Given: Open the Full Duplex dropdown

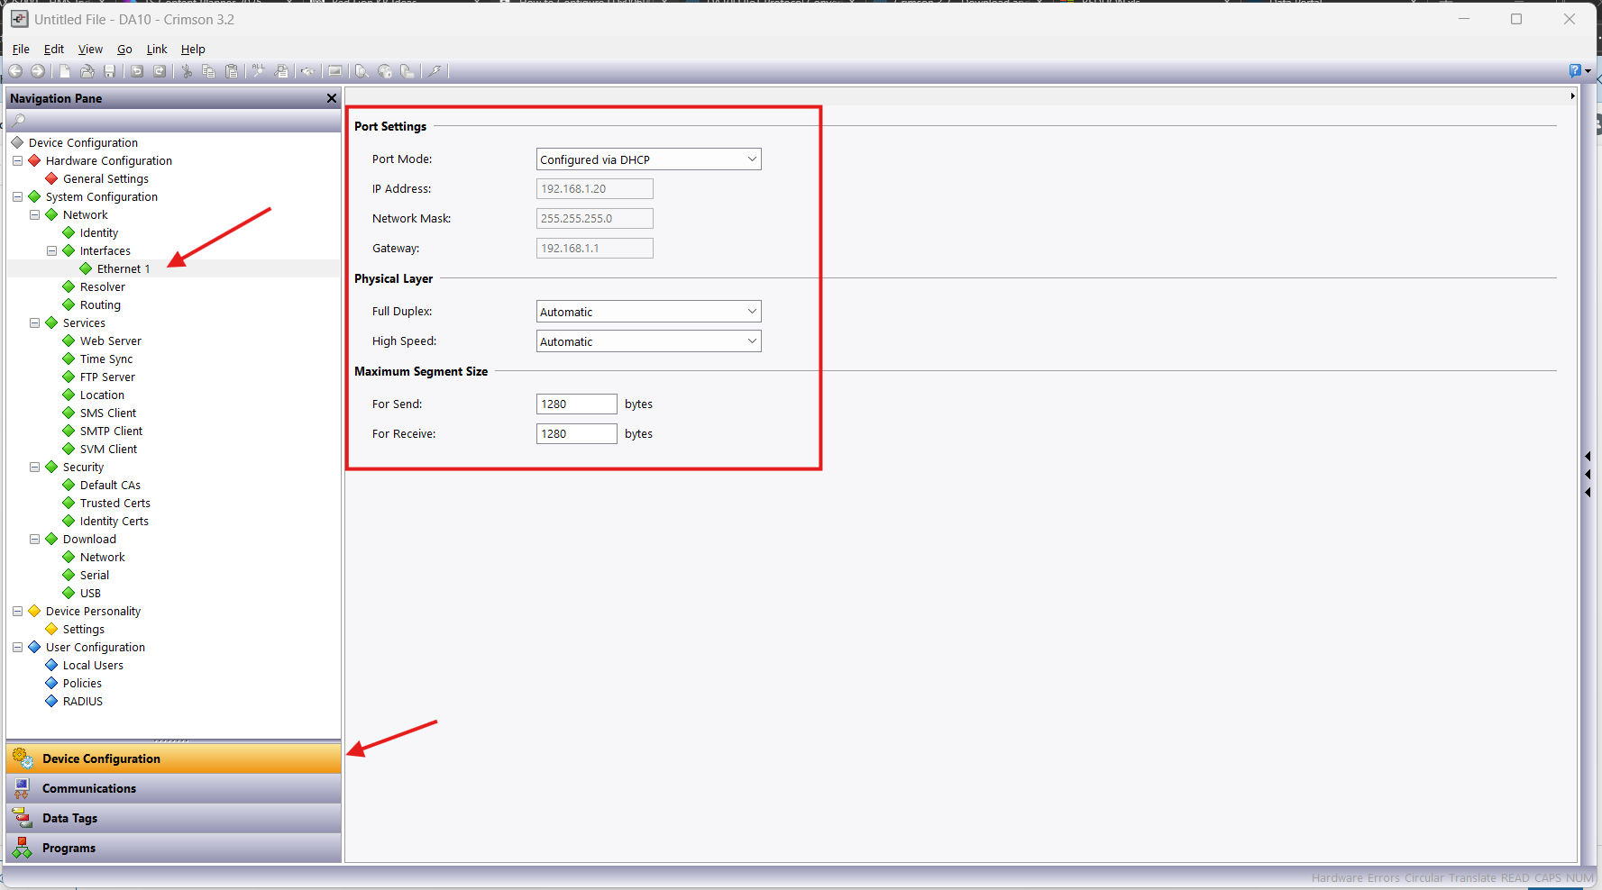Looking at the screenshot, I should point(648,312).
